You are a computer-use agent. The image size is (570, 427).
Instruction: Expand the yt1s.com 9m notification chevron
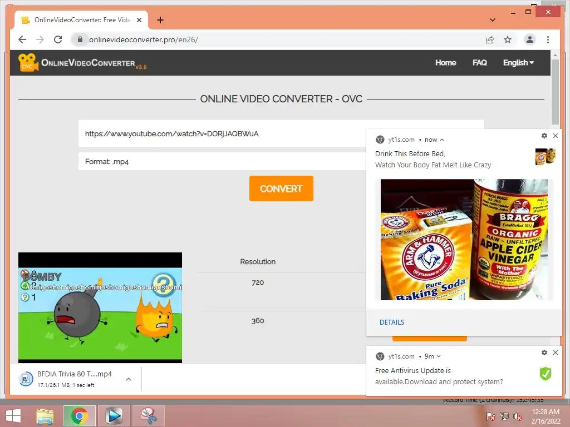(439, 356)
